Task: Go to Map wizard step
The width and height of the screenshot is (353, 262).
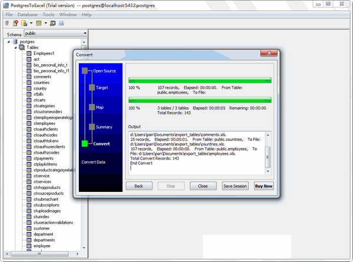Action: pyautogui.click(x=100, y=108)
